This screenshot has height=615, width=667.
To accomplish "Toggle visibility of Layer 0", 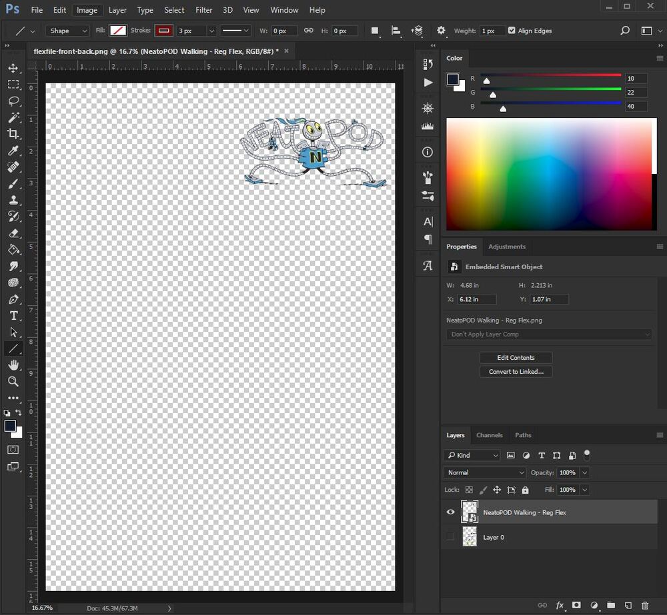I will 450,537.
